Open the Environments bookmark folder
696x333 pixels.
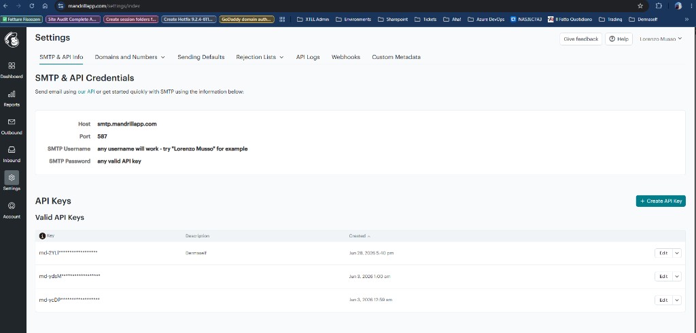pyautogui.click(x=353, y=19)
